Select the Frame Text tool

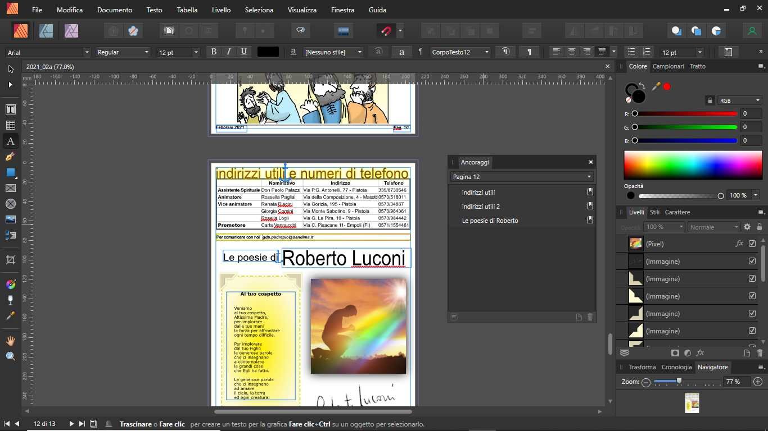[x=10, y=109]
